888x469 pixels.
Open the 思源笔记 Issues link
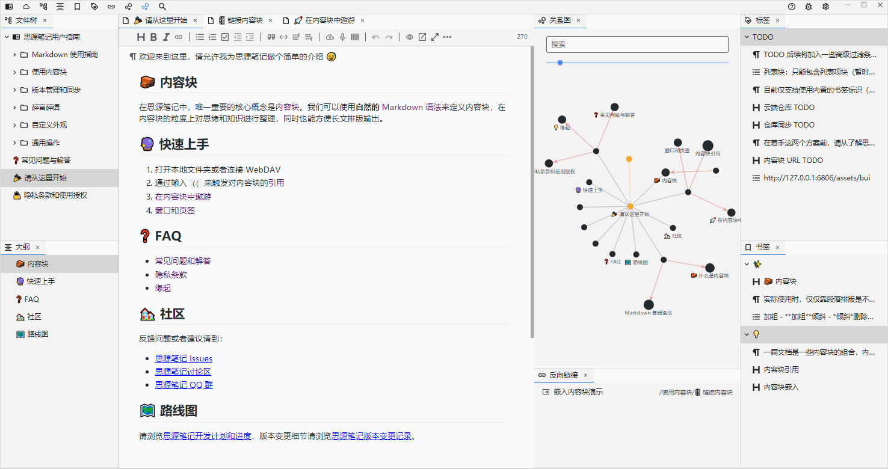pos(183,359)
